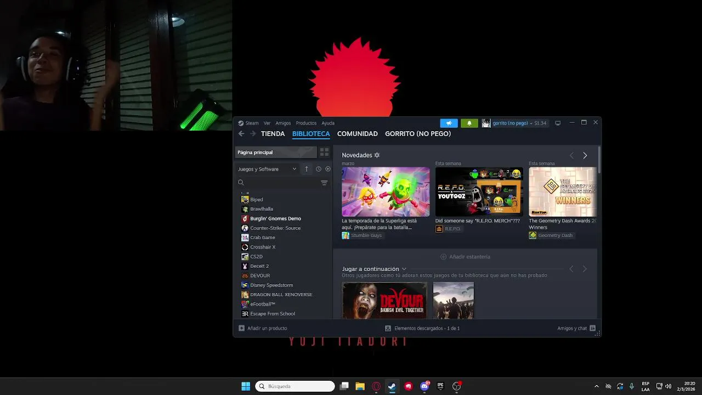This screenshot has height=395, width=702.
Task: Open the green notifications bell
Action: (x=469, y=123)
